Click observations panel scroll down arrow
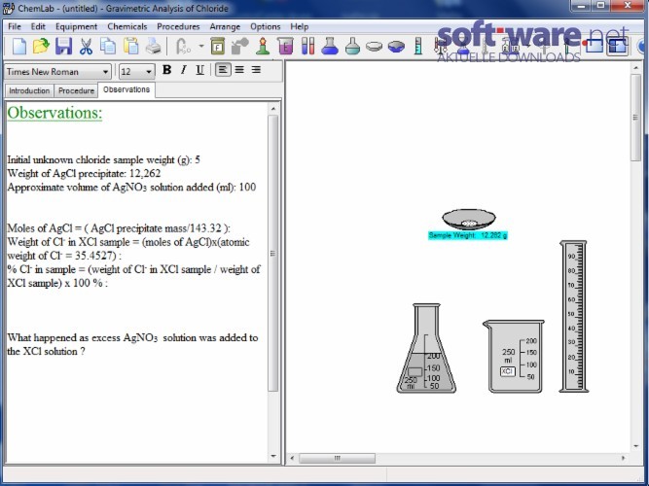This screenshot has width=649, height=486. coord(273,456)
